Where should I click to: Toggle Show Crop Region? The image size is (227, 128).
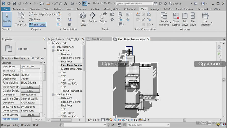tap(124, 120)
